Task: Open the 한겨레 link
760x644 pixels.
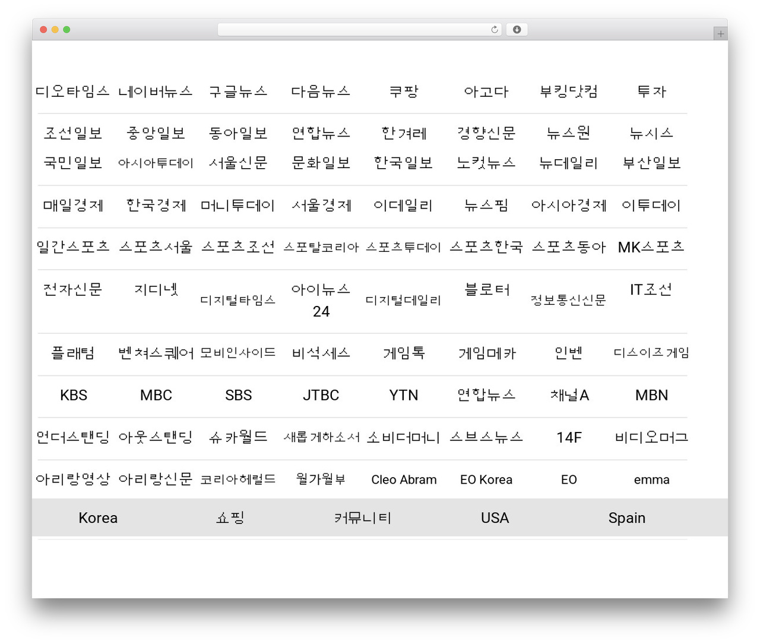Action: click(x=404, y=133)
